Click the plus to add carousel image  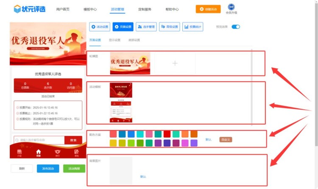coord(175,63)
